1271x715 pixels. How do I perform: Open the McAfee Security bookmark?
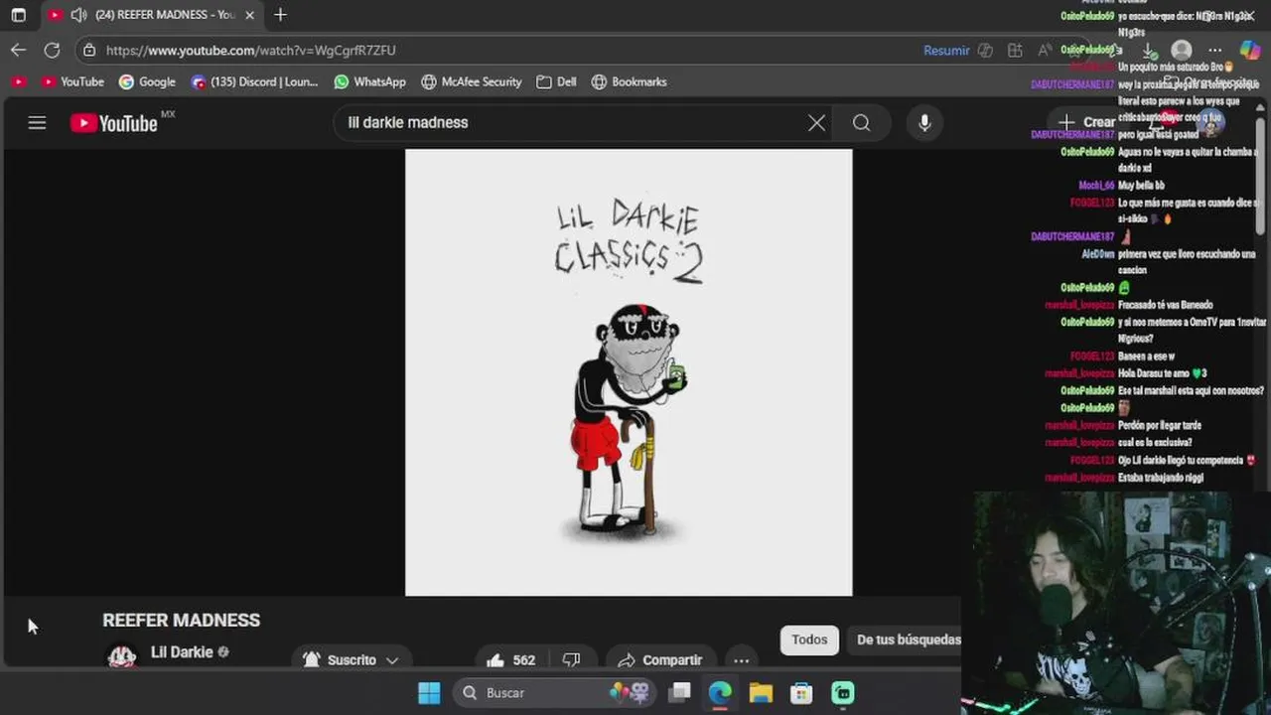[x=471, y=81]
